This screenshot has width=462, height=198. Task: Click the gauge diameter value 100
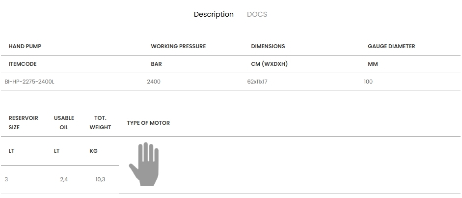click(x=368, y=82)
